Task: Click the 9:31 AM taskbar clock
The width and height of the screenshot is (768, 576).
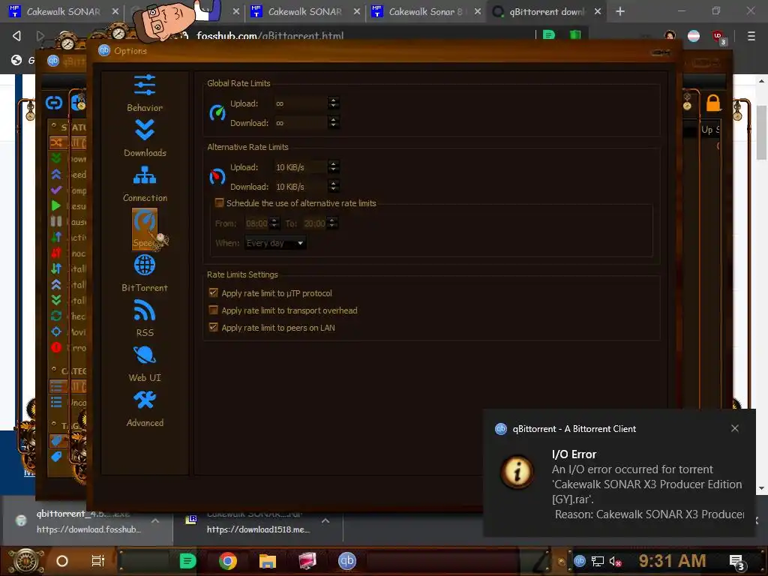Action: tap(672, 561)
